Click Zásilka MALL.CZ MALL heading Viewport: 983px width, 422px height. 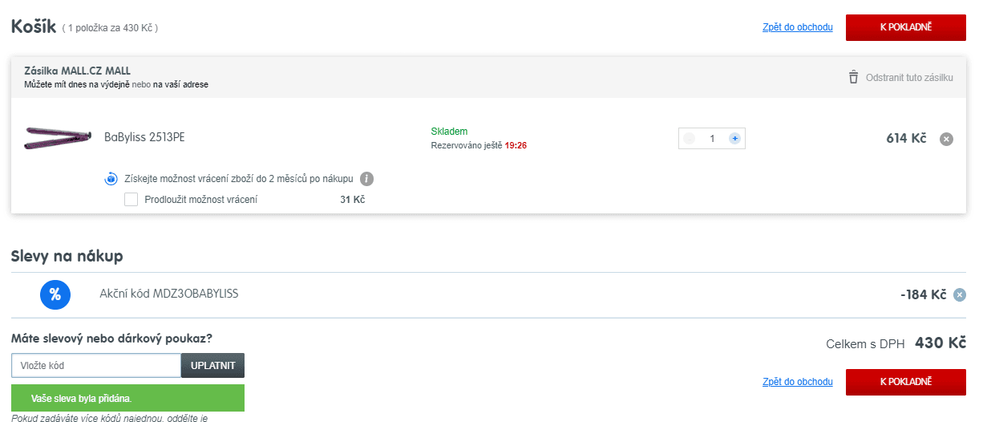pos(78,71)
